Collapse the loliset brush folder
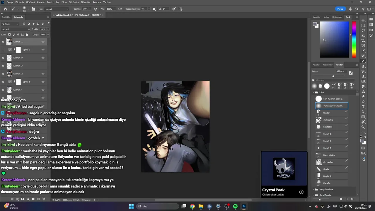This screenshot has width=375, height=211. coord(313,92)
